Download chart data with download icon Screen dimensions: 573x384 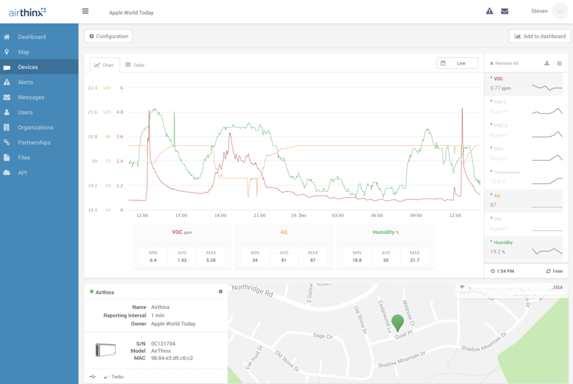click(x=547, y=63)
